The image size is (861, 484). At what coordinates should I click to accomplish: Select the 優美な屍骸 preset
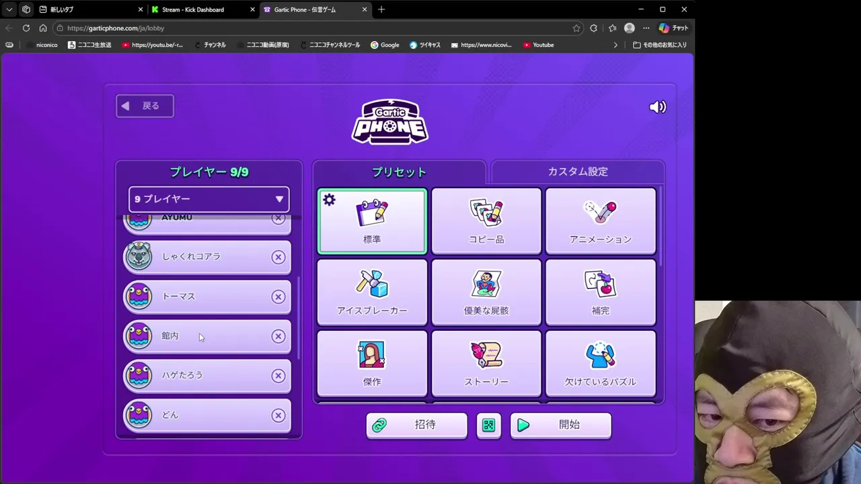(486, 292)
